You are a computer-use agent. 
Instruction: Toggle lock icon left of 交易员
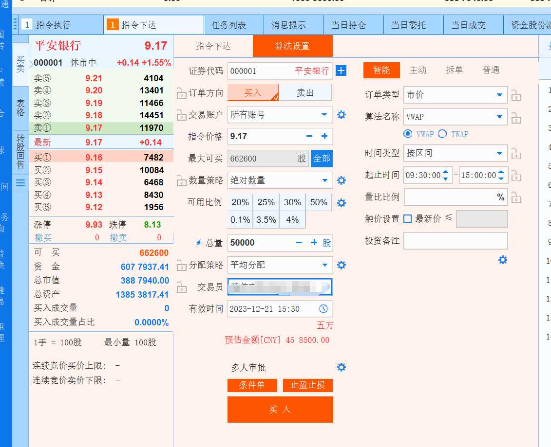coord(181,287)
